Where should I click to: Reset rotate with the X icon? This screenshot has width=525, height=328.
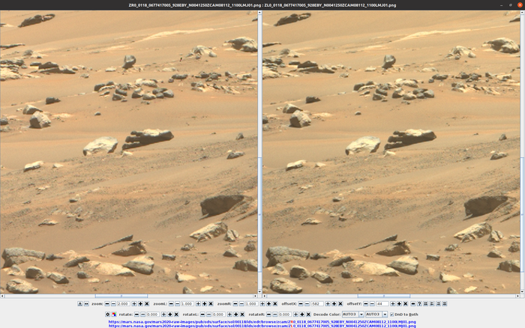(x=176, y=314)
